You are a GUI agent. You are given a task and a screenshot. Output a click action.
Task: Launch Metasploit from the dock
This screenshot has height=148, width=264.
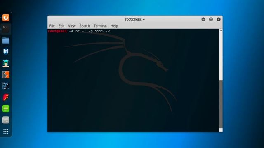tap(6, 51)
